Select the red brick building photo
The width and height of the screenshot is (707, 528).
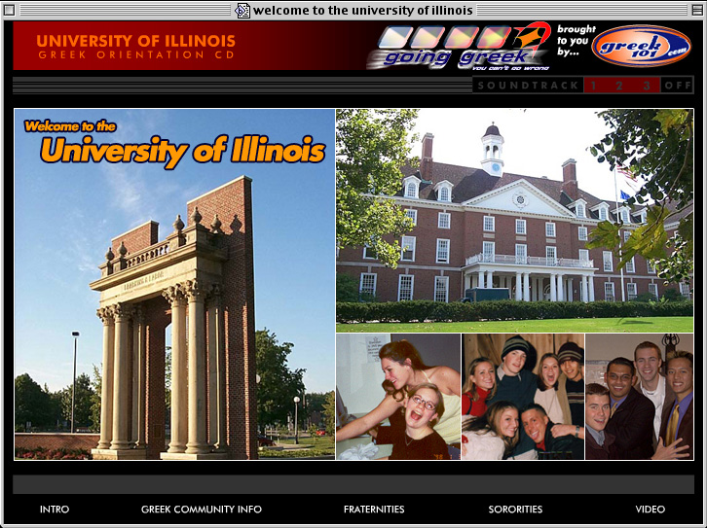tap(514, 221)
